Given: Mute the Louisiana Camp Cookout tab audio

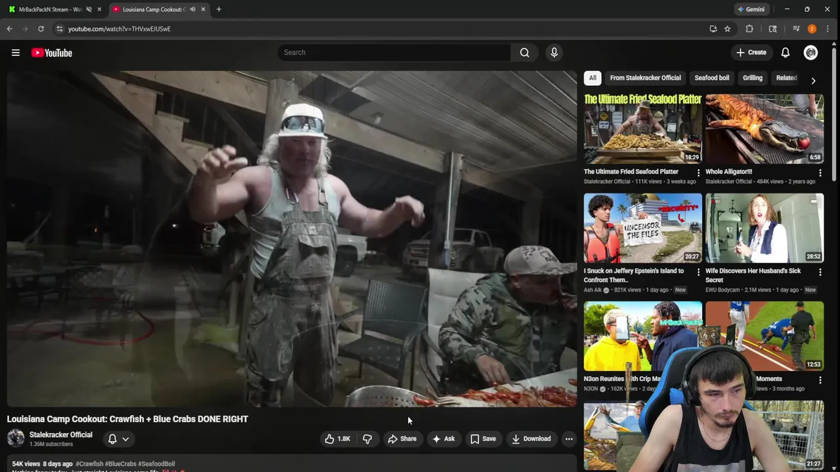Looking at the screenshot, I should pos(192,9).
